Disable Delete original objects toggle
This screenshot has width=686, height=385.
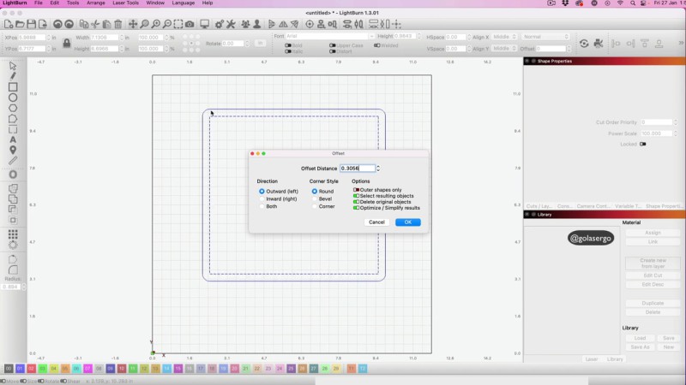pyautogui.click(x=356, y=202)
